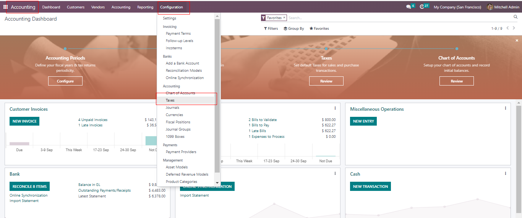522x218 pixels.
Task: Remove the Favorites filter tag
Action: pyautogui.click(x=284, y=18)
